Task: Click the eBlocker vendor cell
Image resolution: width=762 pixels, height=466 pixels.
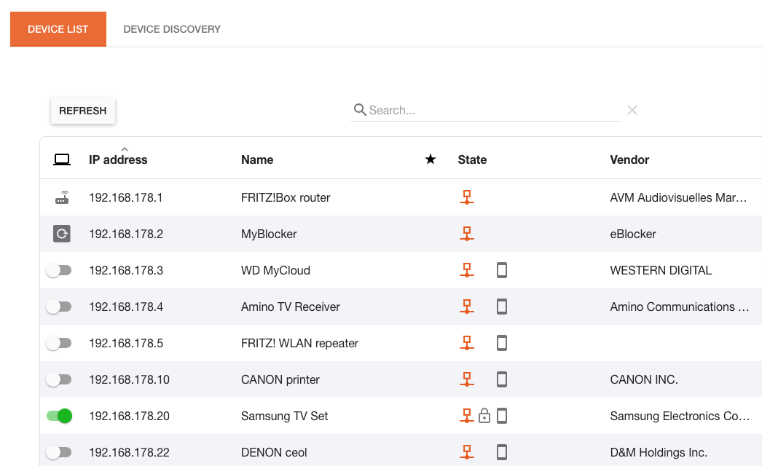Action: [x=633, y=234]
